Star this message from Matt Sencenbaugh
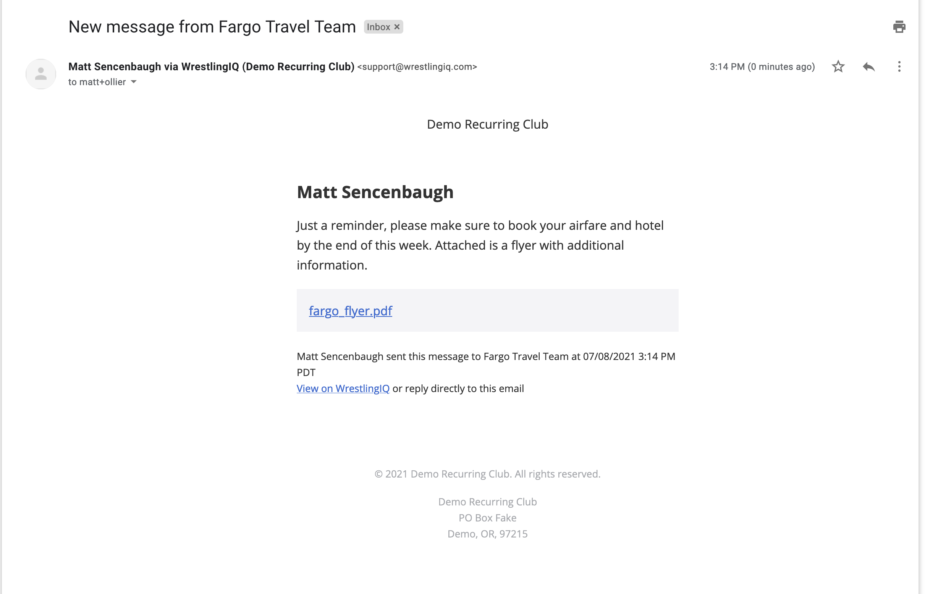The image size is (925, 594). pos(838,66)
